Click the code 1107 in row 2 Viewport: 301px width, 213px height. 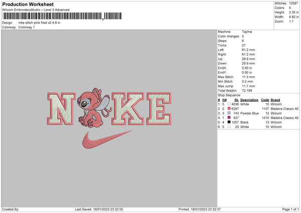[265, 109]
